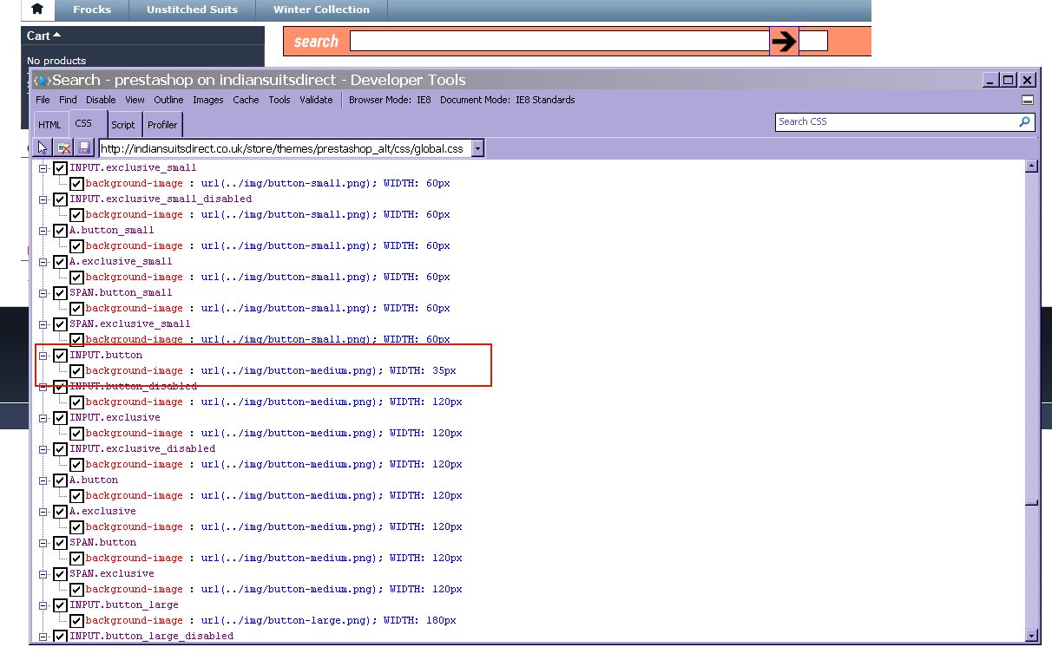Image resolution: width=1052 pixels, height=660 pixels.
Task: Click the store search text field
Action: tap(559, 41)
